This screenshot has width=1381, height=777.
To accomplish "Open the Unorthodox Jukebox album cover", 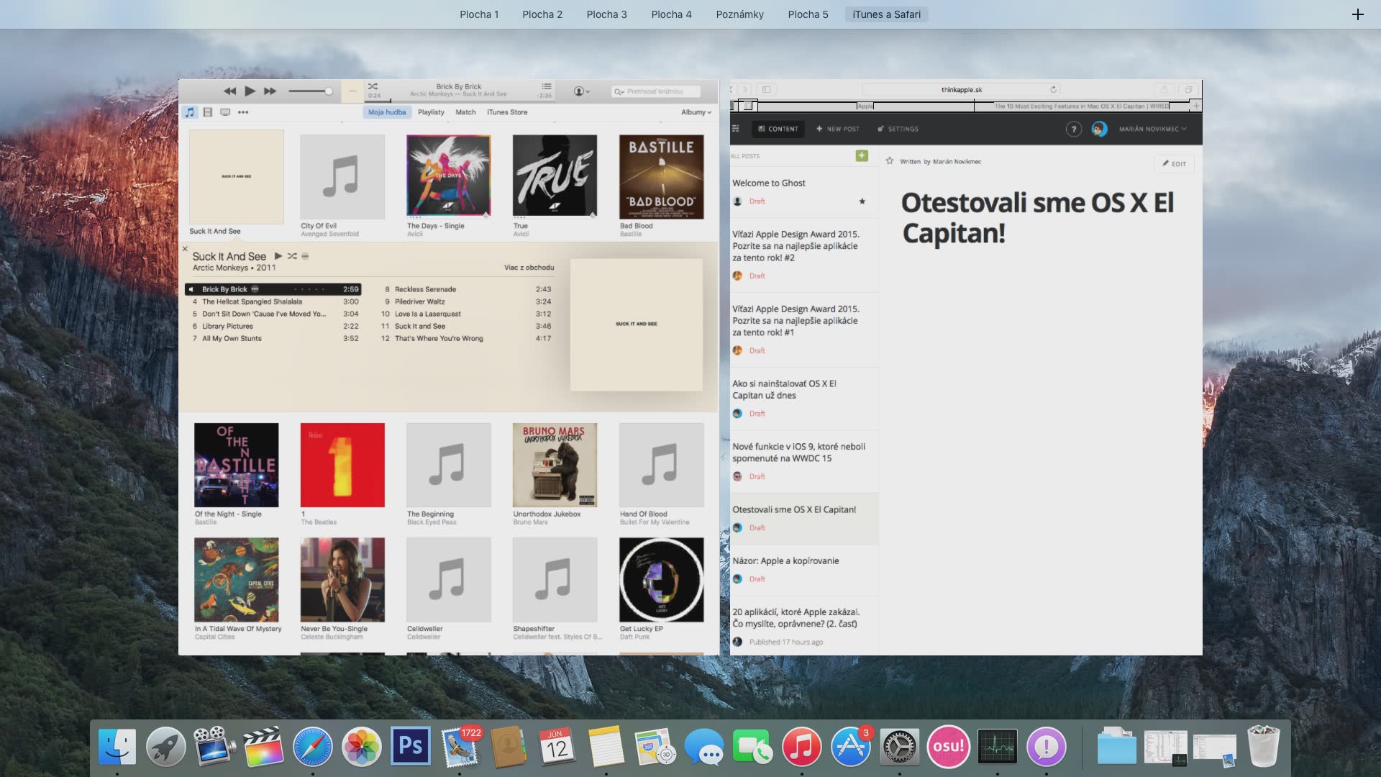I will click(x=555, y=465).
